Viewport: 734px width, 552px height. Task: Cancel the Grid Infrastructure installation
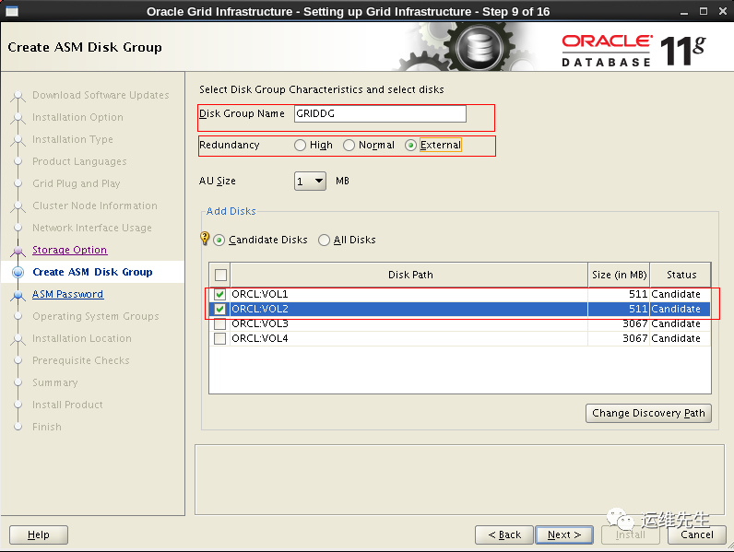point(696,534)
